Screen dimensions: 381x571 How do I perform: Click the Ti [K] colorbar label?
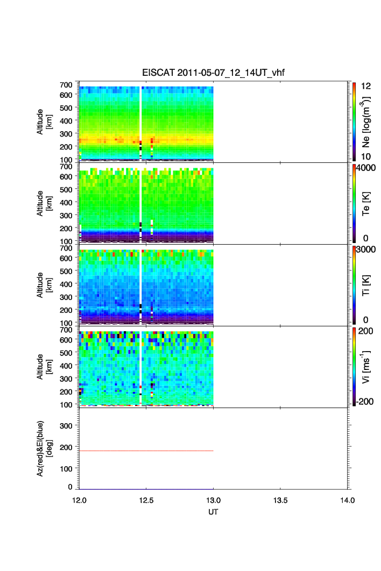(x=366, y=285)
